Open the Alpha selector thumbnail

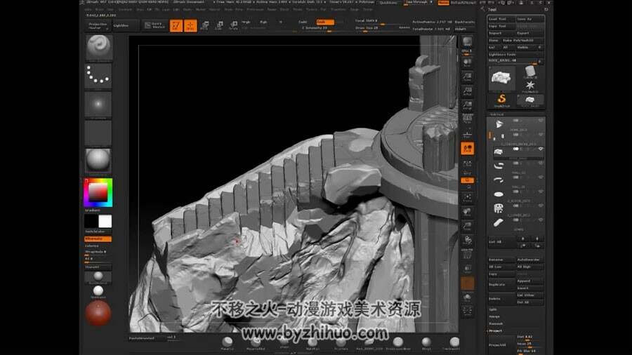click(98, 105)
